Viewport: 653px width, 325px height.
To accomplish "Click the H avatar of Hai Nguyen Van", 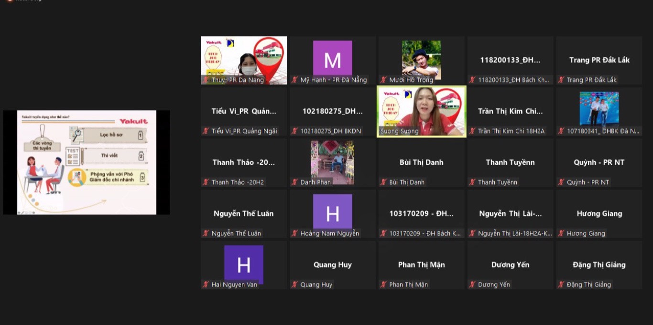I will pyautogui.click(x=244, y=265).
